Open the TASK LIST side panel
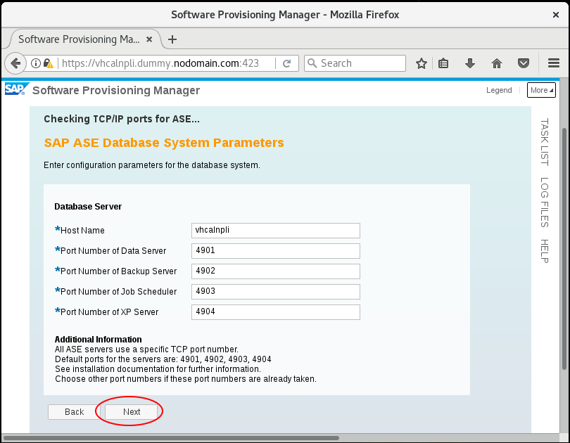Viewport: 570px width, 443px height. click(544, 142)
